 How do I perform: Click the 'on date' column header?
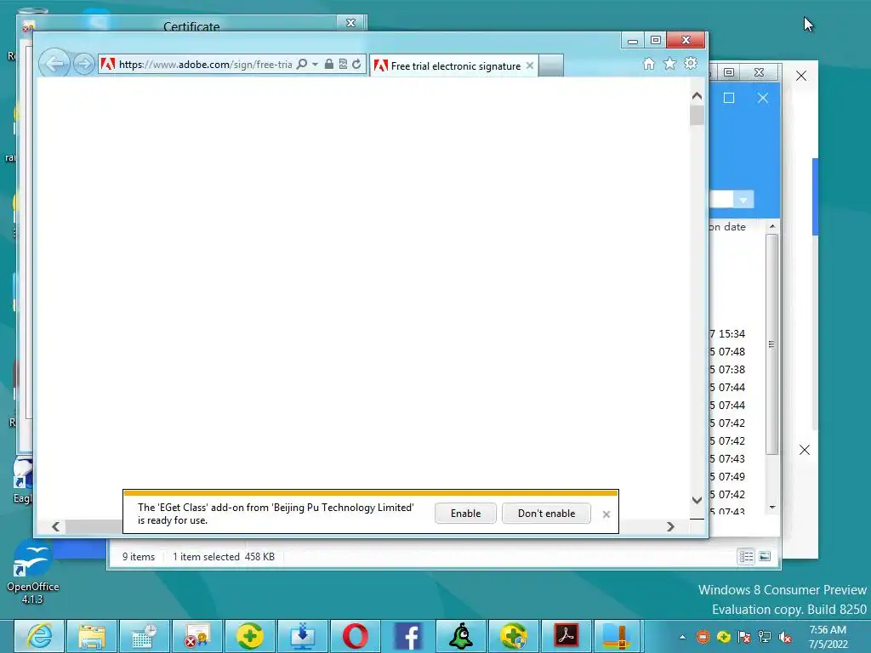pyautogui.click(x=728, y=226)
